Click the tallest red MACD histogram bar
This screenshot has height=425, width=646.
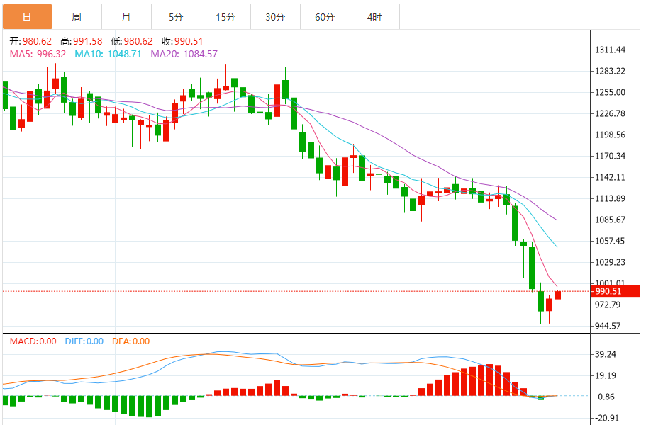coord(489,380)
